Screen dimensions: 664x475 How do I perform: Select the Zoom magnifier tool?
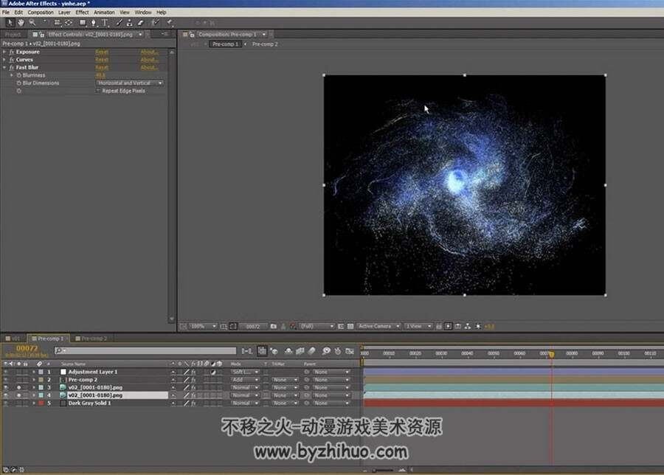32,22
